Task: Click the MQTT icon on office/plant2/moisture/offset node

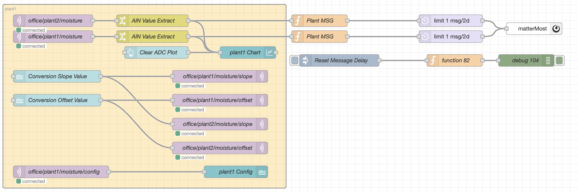Action: pyautogui.click(x=262, y=148)
